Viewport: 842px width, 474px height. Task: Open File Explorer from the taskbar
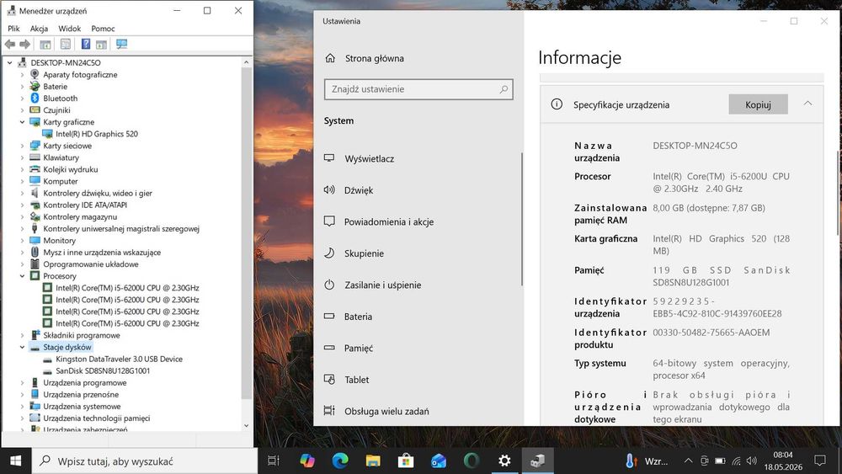(373, 461)
